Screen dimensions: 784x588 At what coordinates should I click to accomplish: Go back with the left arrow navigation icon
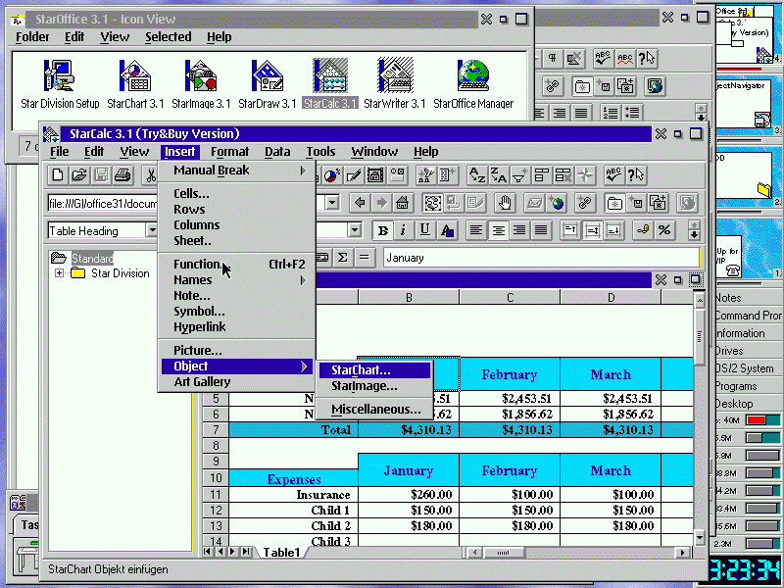(360, 203)
